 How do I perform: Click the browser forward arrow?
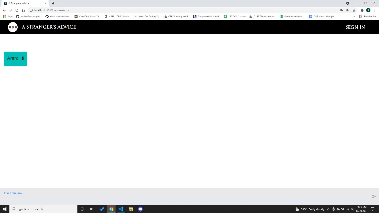(11, 10)
